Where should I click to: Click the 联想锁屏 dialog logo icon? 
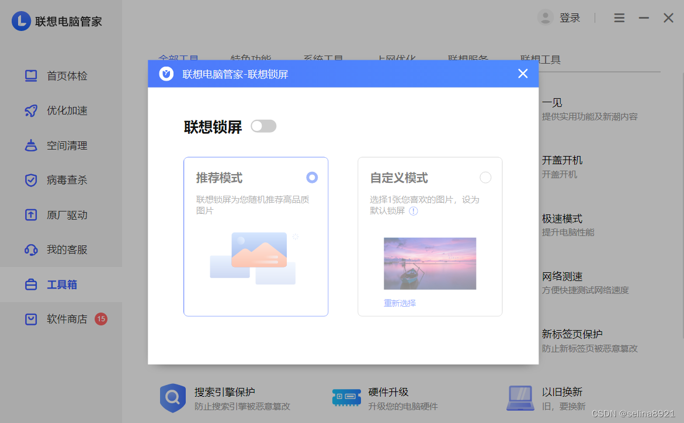click(x=166, y=74)
